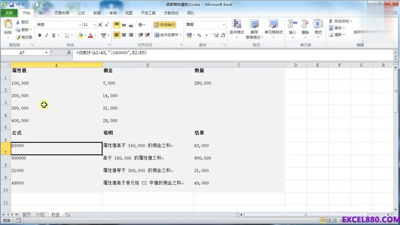Select the increase decimal places icon

[x=216, y=35]
